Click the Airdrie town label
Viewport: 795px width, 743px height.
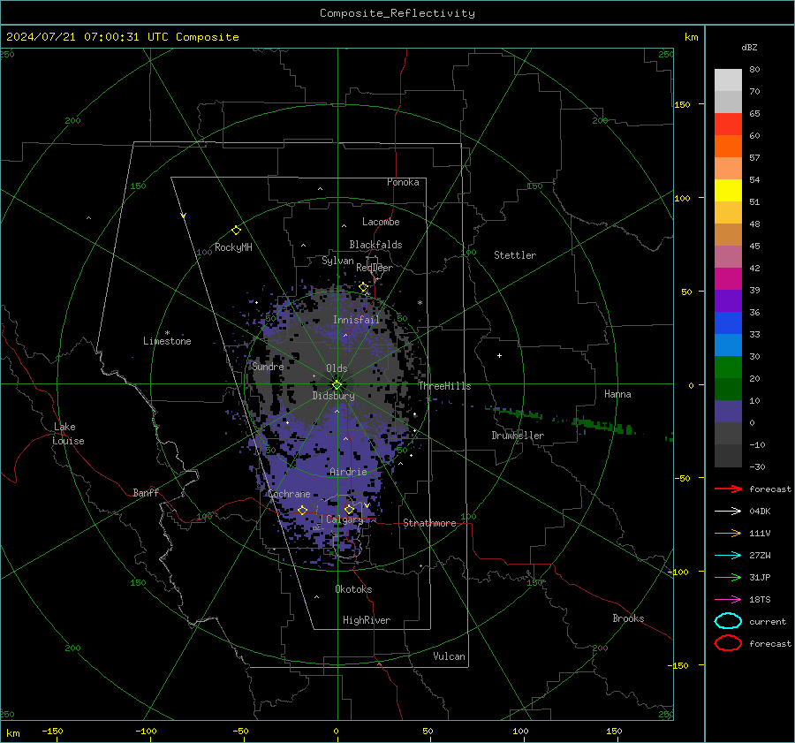point(348,472)
